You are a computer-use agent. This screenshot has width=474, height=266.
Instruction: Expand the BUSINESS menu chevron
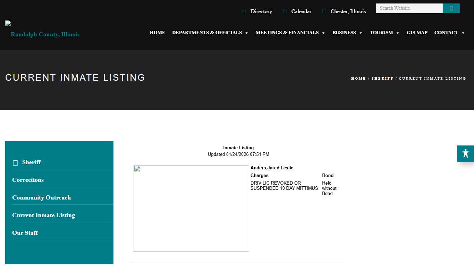[x=361, y=33]
